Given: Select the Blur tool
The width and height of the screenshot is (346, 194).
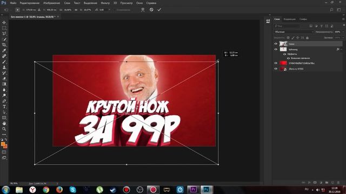Looking at the screenshot, I should pos(4,90).
